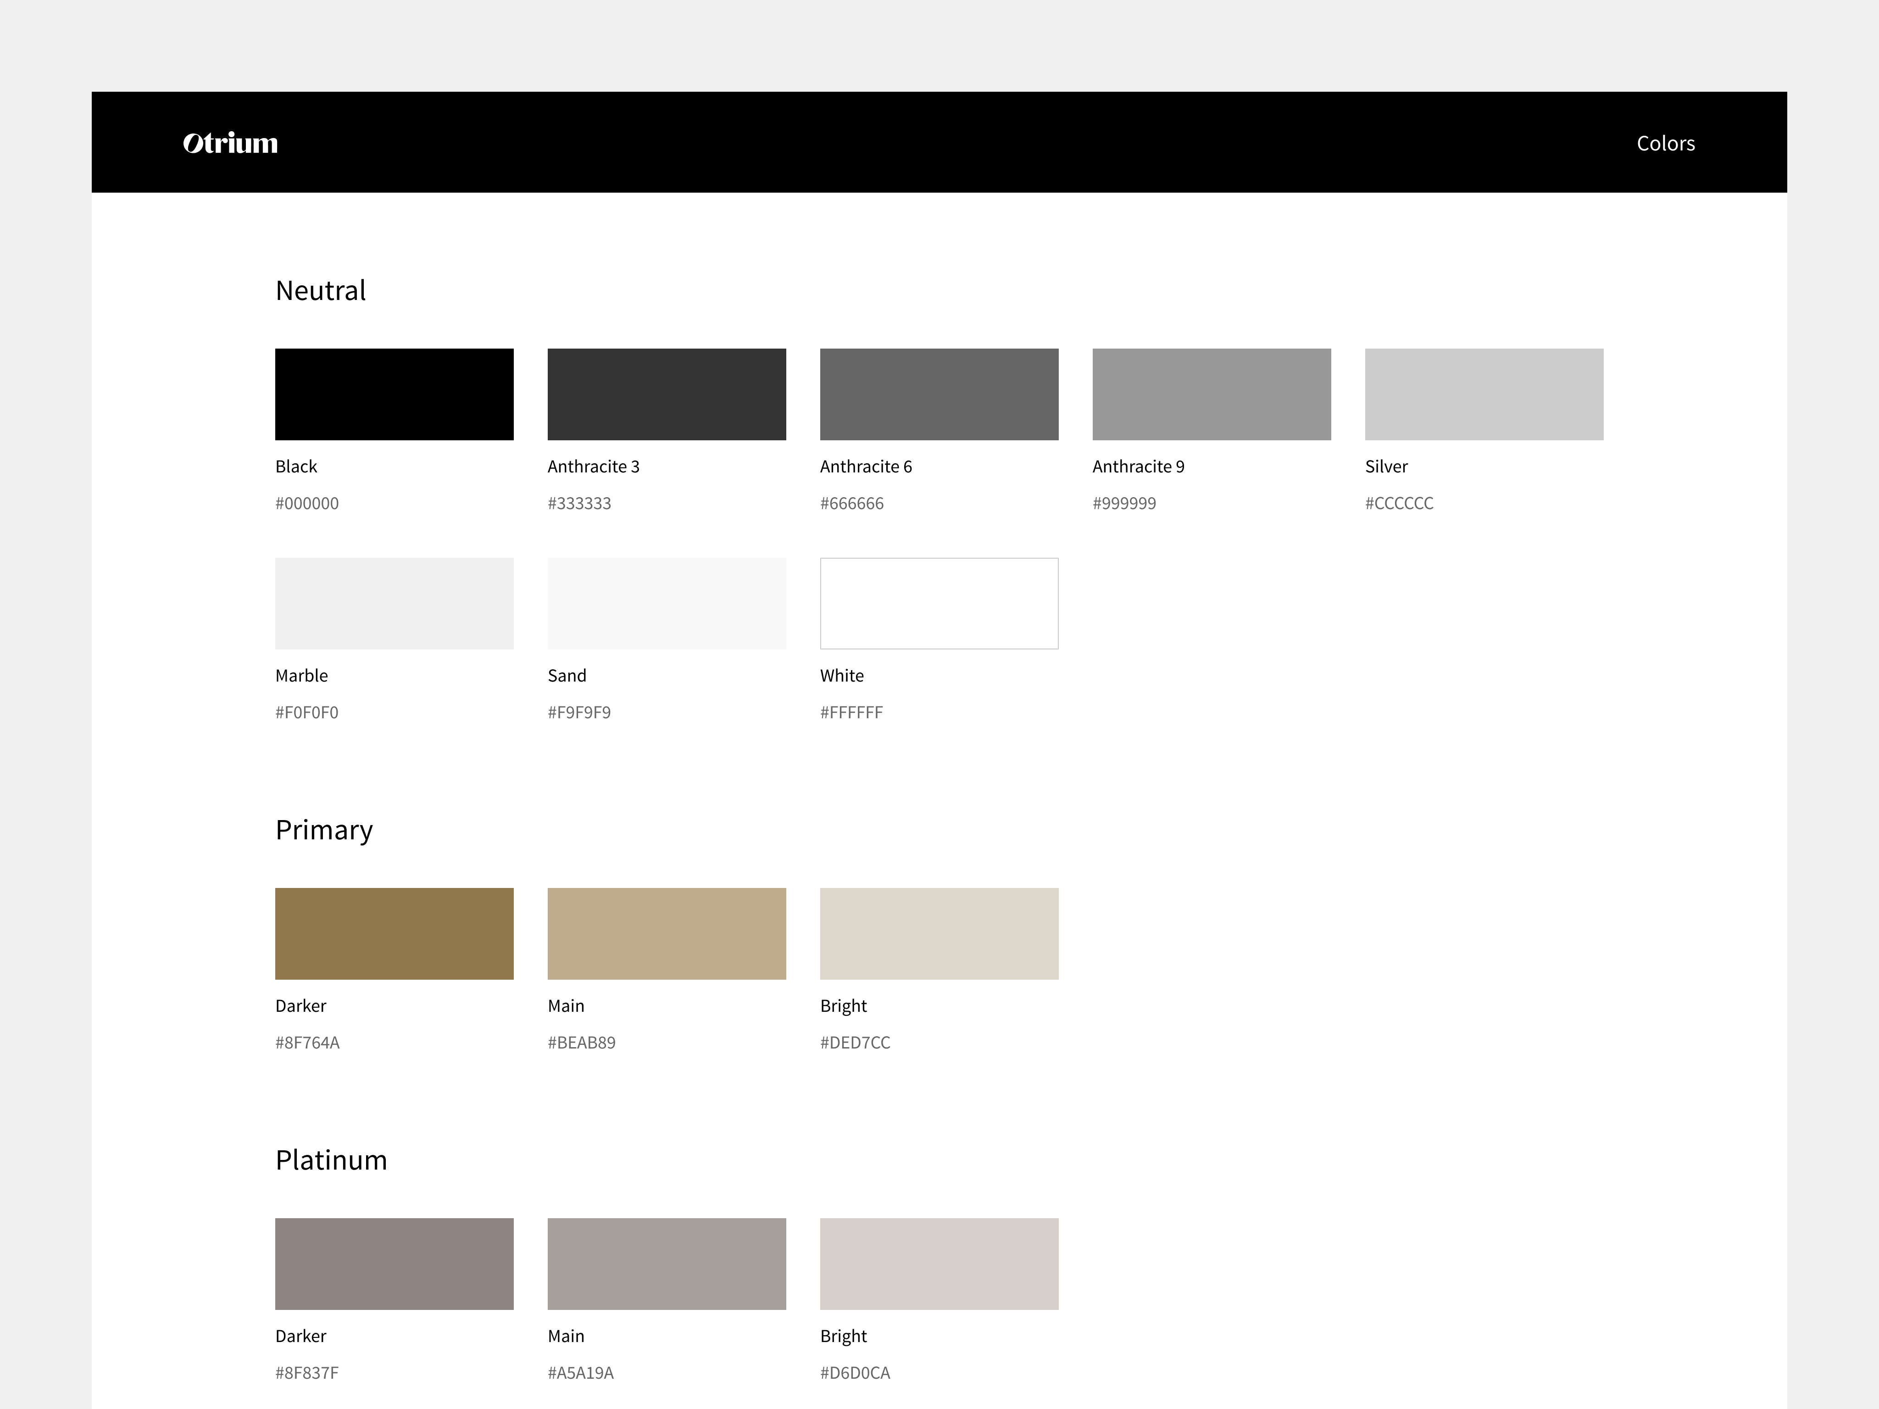Screen dimensions: 1879x1409
Task: Click the White name label
Action: pos(842,675)
